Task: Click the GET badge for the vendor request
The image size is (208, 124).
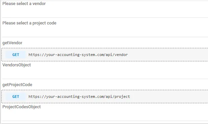Action: (x=16, y=55)
